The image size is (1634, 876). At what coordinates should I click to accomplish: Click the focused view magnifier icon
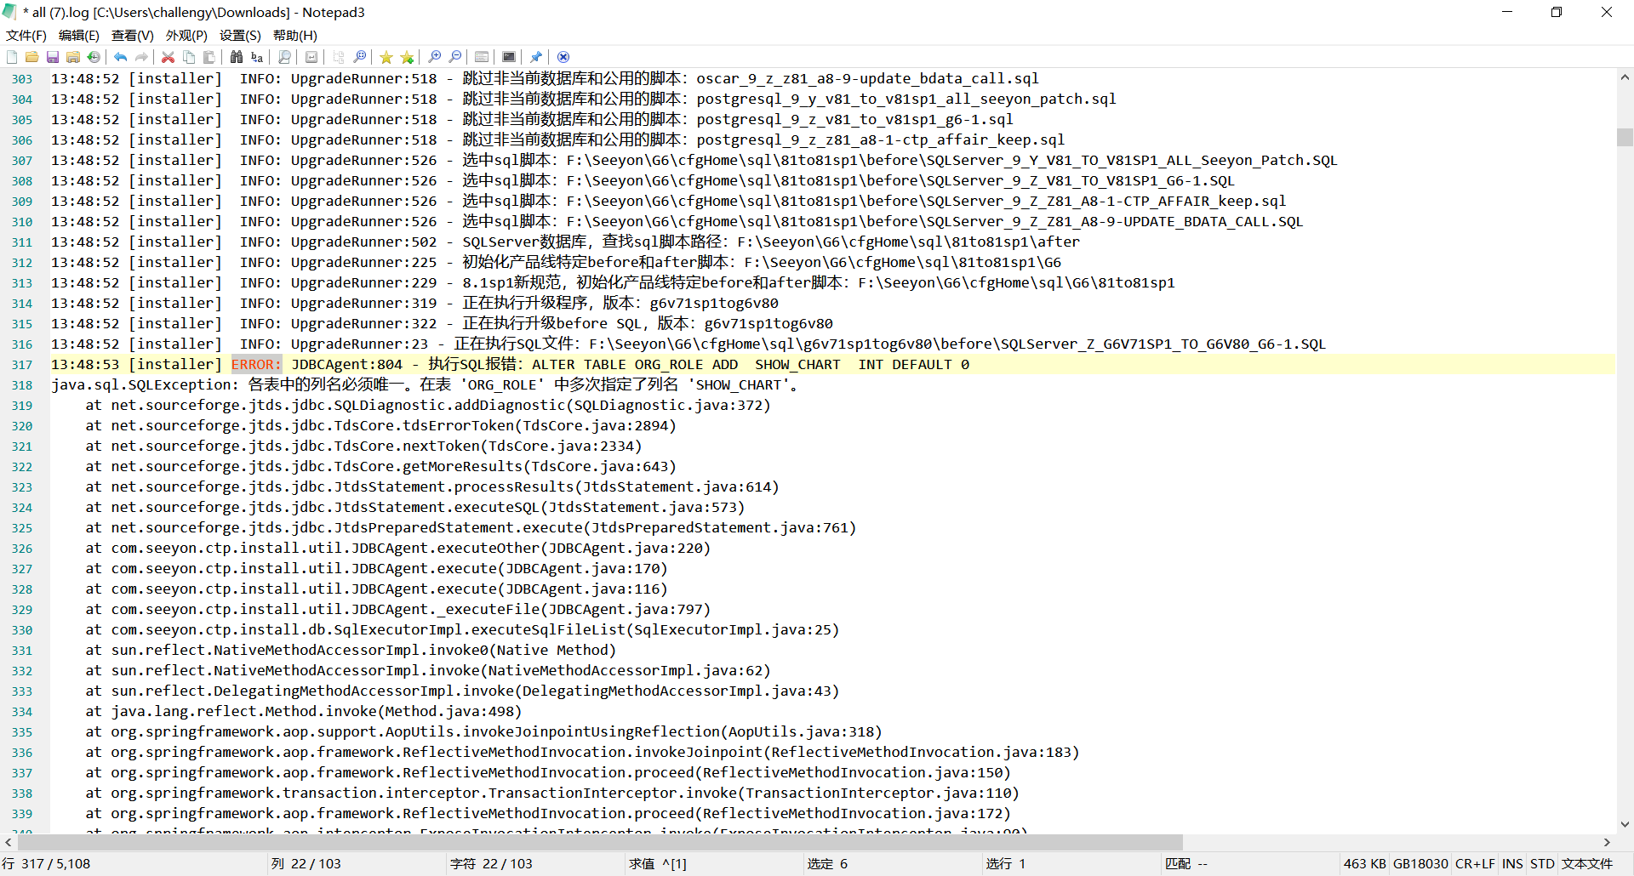359,57
